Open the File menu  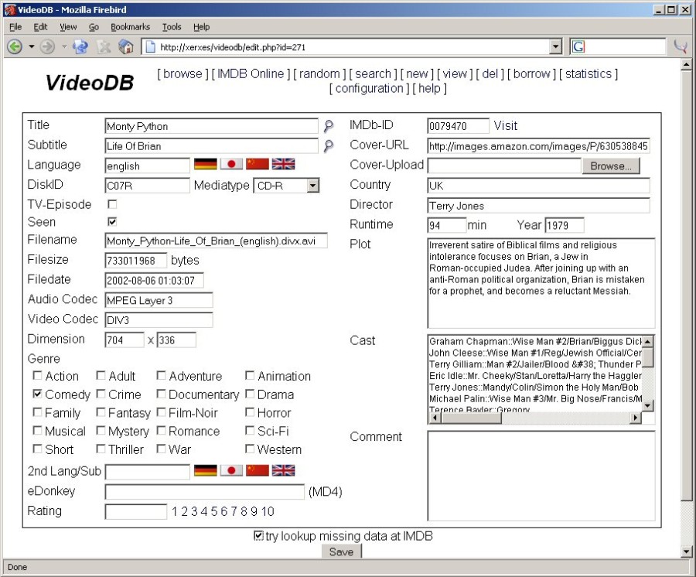point(15,27)
